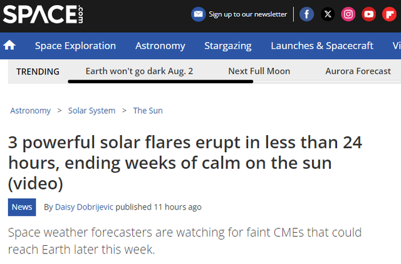Open the Facebook social icon

306,14
